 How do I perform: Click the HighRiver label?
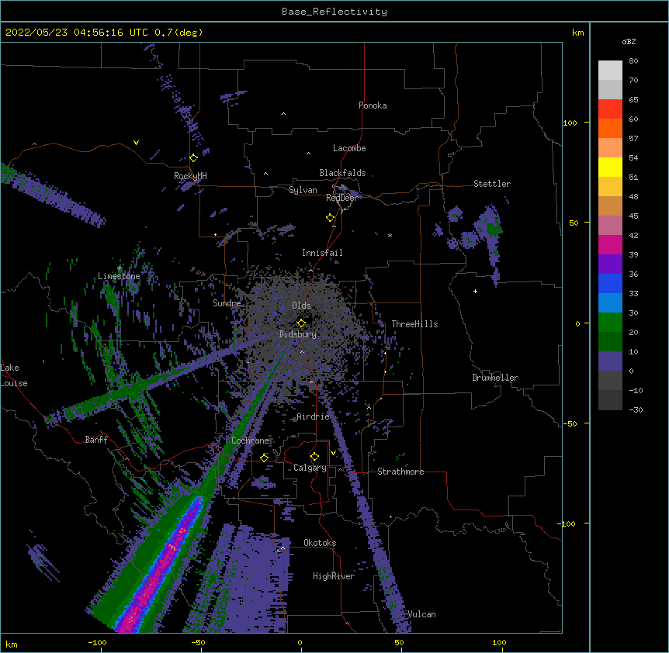pyautogui.click(x=334, y=576)
